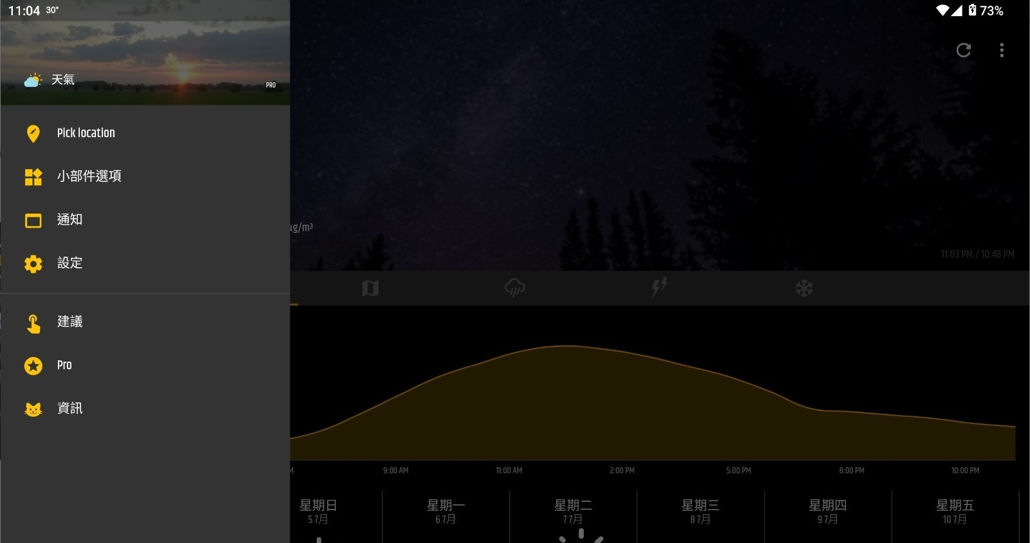
Task: Select 星期二 7 7月 forecast day
Action: [573, 516]
